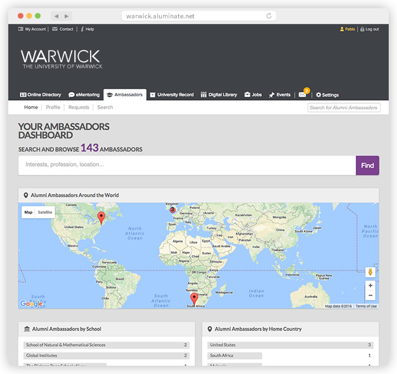Open the Profile sub-navigation link
This screenshot has width=397, height=374.
53,108
